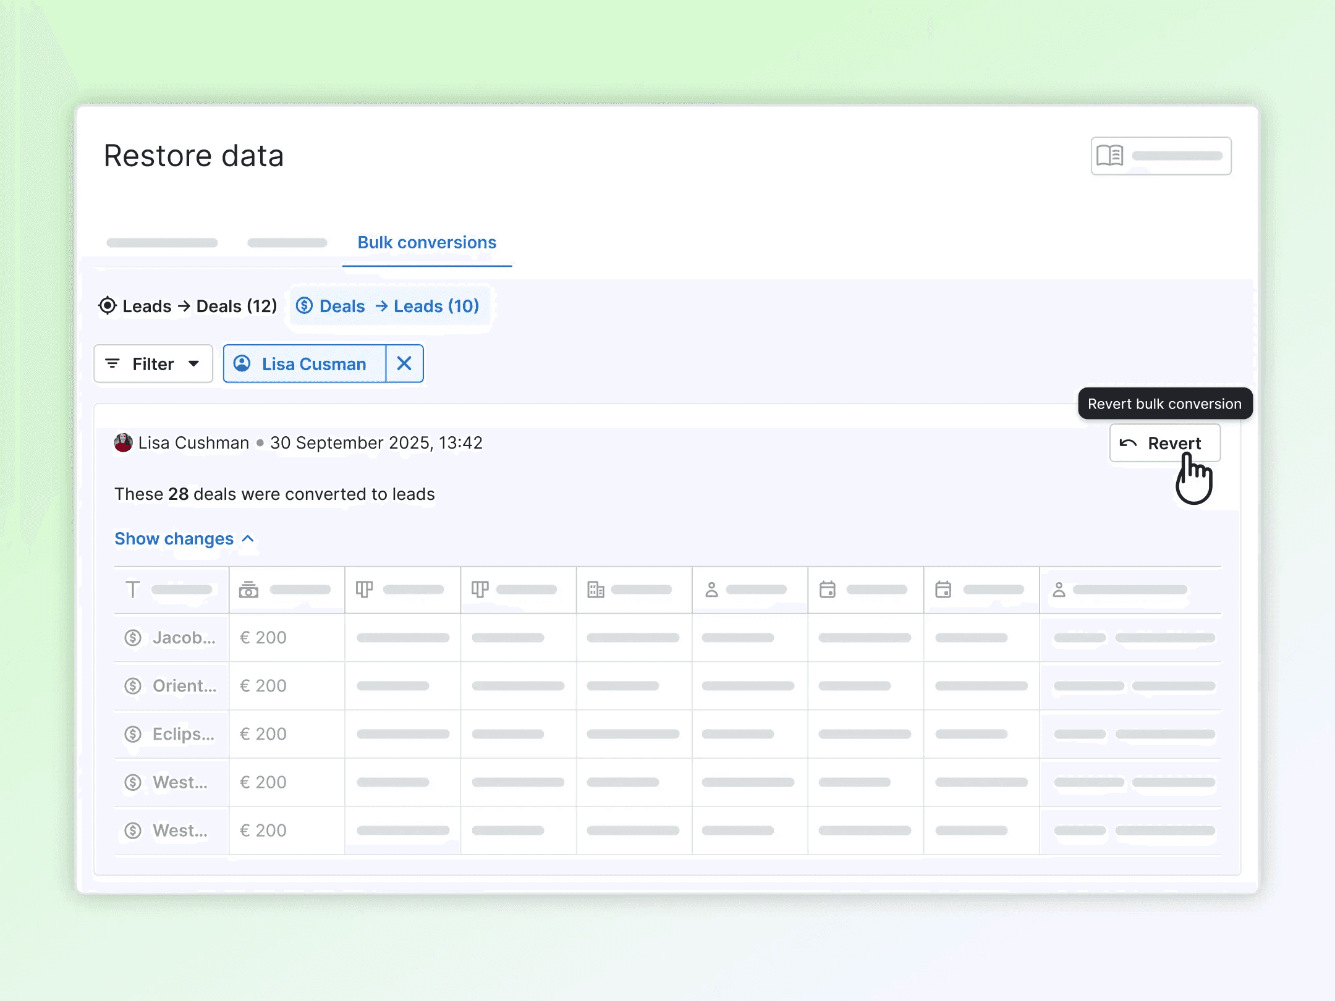The height and width of the screenshot is (1001, 1335).
Task: Switch to the Bulk conversions tab
Action: point(426,242)
